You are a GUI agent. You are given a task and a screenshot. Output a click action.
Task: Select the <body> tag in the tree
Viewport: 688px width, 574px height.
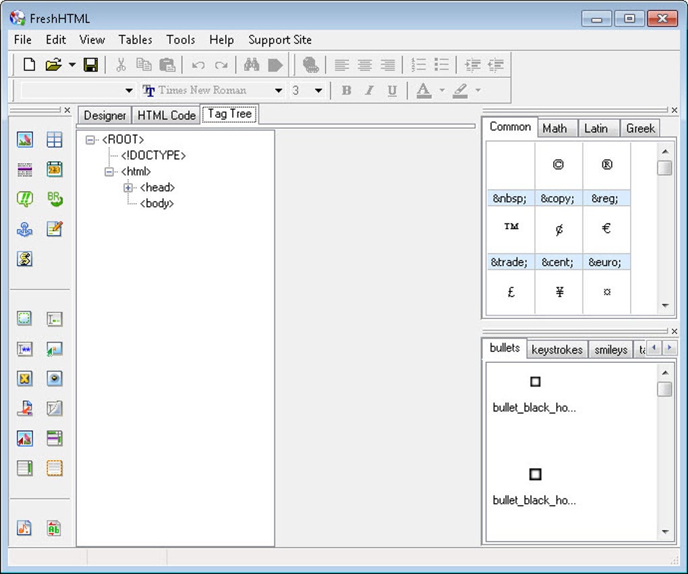(x=156, y=204)
